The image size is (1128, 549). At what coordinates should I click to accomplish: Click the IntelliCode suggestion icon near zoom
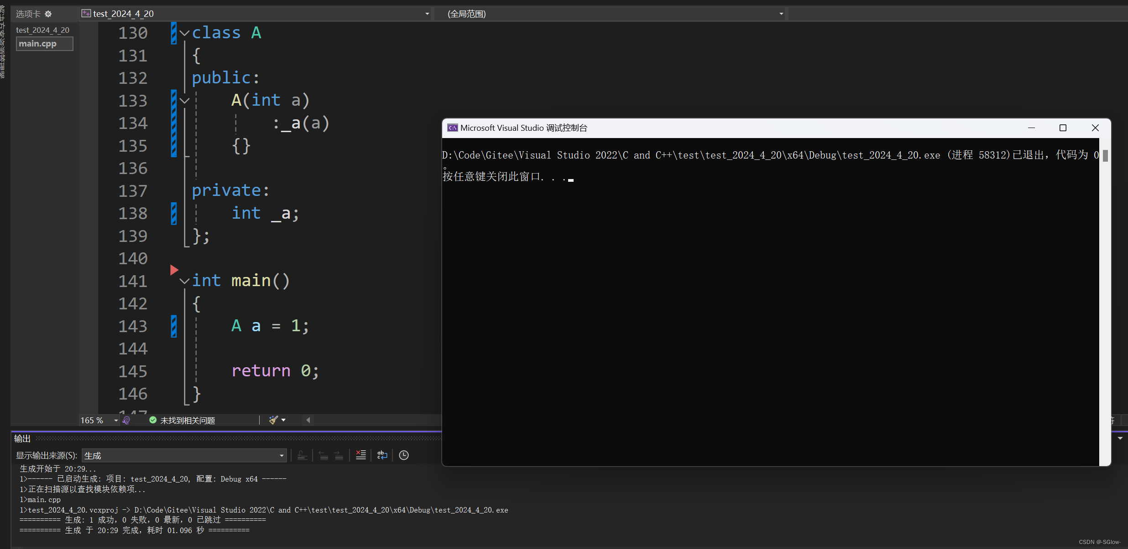[x=126, y=420]
